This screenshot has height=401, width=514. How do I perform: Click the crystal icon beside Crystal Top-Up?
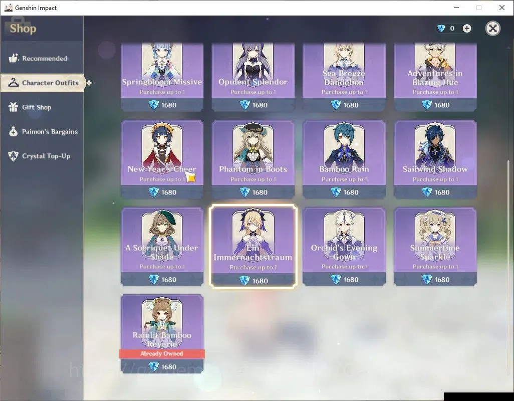pos(14,156)
